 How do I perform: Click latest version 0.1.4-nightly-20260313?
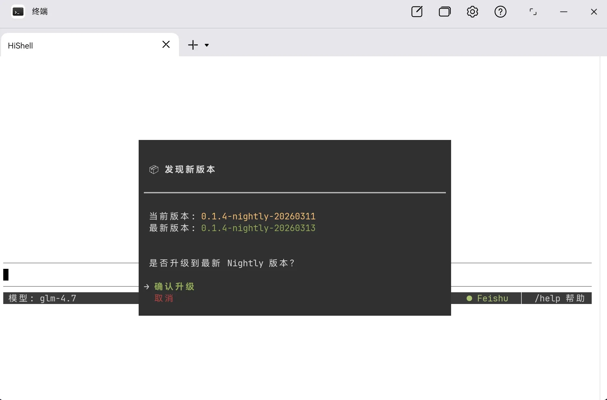click(x=258, y=228)
